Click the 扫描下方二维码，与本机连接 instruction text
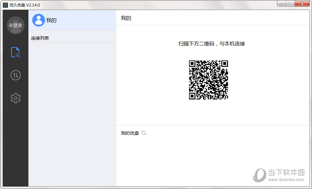The image size is (312, 189). [212, 43]
